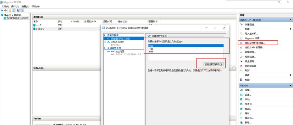
Task: Click the Forward arrow in the toolbar
Action: 5,10
